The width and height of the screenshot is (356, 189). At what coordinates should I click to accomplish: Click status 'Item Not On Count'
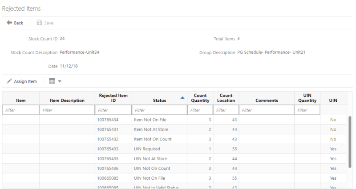pos(153,139)
